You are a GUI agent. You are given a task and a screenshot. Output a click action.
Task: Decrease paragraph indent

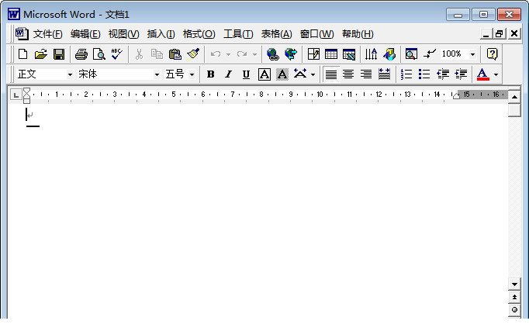[442, 74]
